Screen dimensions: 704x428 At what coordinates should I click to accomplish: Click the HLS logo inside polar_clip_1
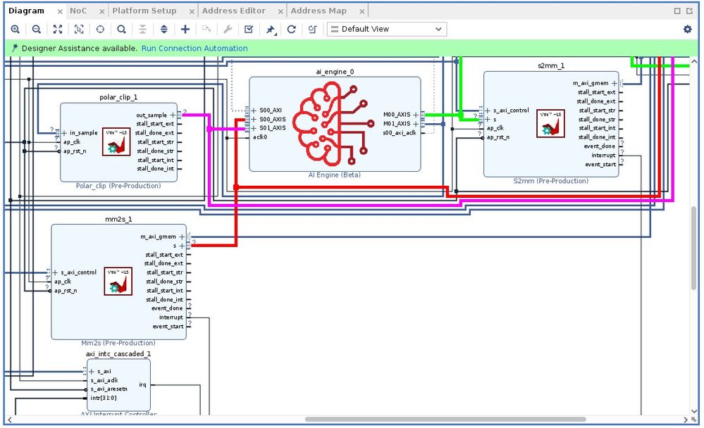116,141
